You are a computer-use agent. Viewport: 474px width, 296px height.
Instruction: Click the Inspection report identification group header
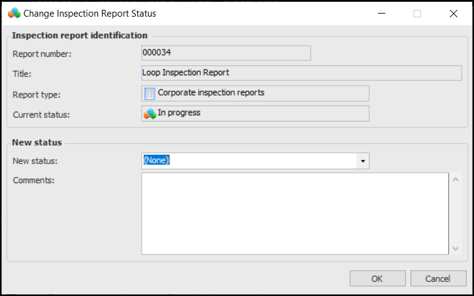tap(80, 36)
